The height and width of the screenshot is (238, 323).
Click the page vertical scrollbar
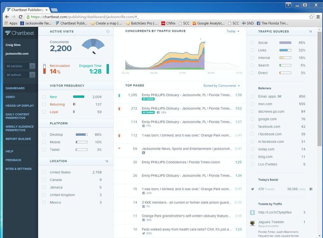[319, 90]
